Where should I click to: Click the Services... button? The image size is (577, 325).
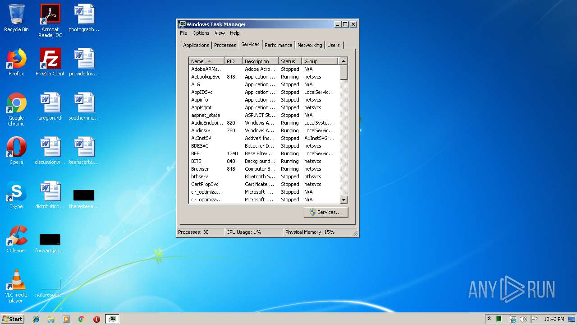[x=326, y=212]
